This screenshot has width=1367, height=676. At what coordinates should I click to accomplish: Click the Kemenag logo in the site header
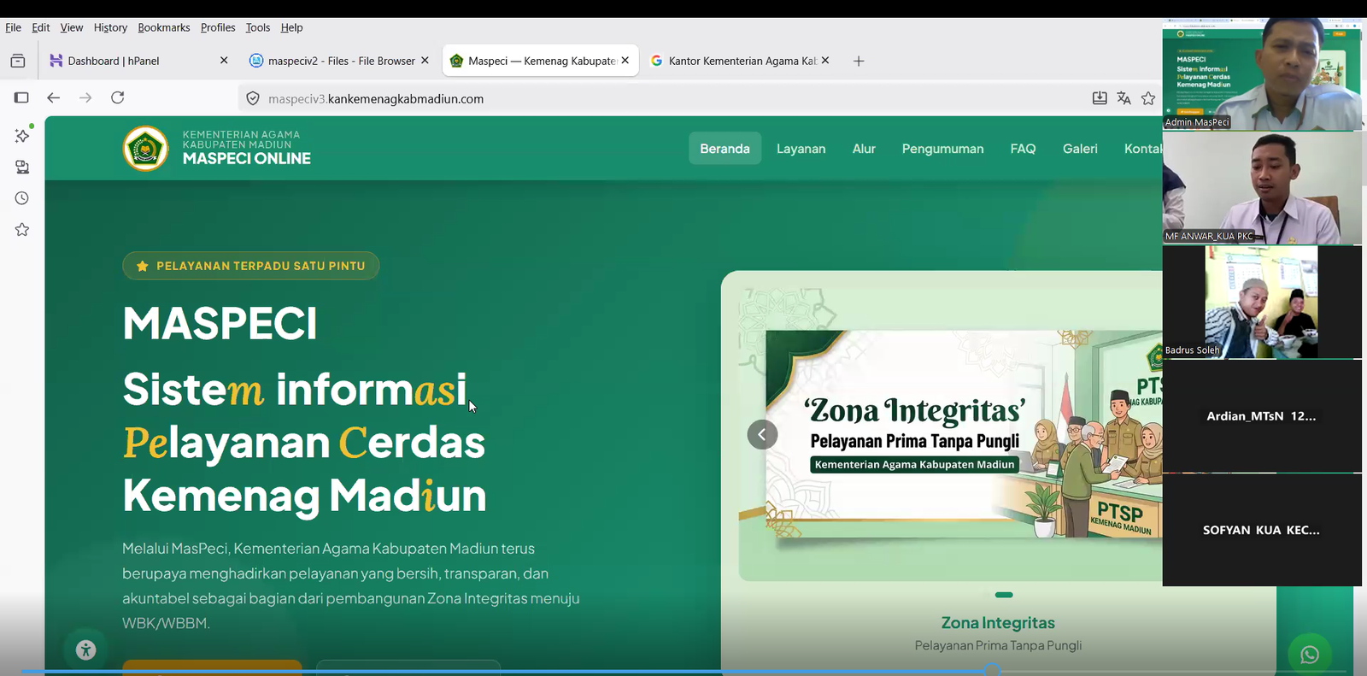click(145, 149)
